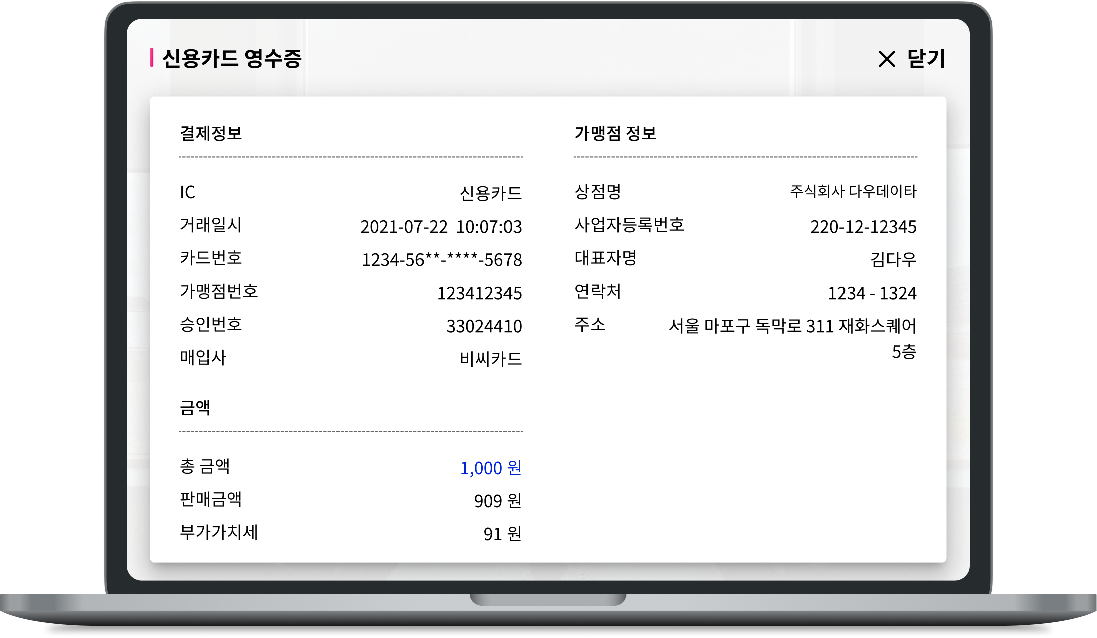Click the 닫기 close text

(926, 59)
